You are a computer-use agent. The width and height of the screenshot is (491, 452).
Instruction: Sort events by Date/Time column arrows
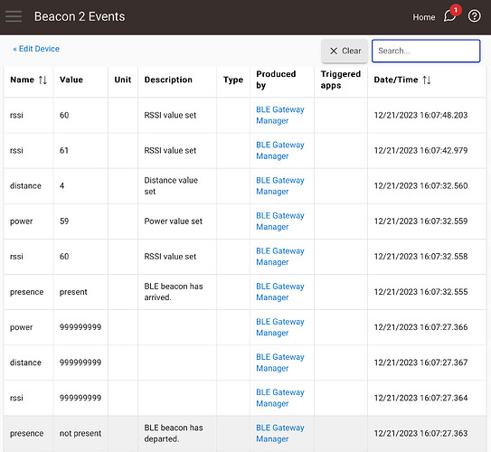pyautogui.click(x=426, y=80)
